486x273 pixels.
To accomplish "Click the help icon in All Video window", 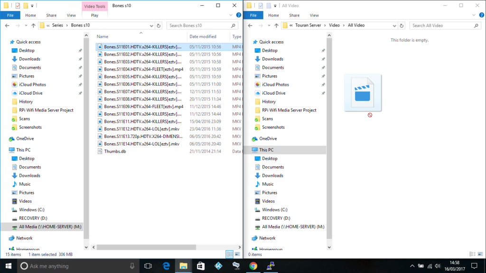I will 481,15.
